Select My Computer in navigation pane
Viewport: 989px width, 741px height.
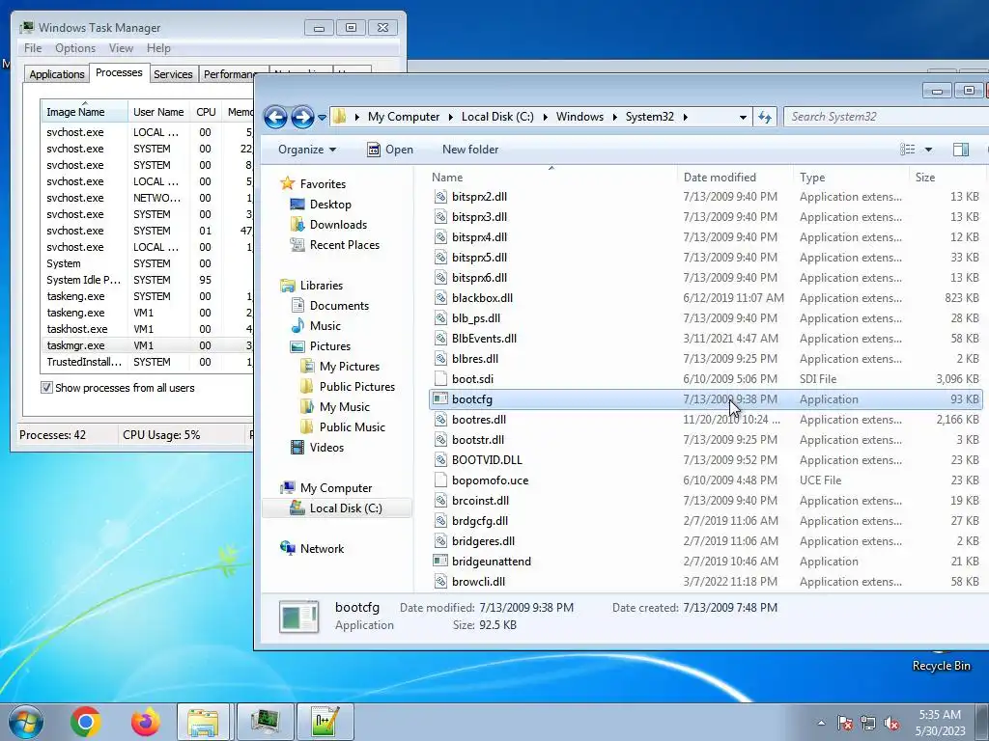tap(335, 487)
